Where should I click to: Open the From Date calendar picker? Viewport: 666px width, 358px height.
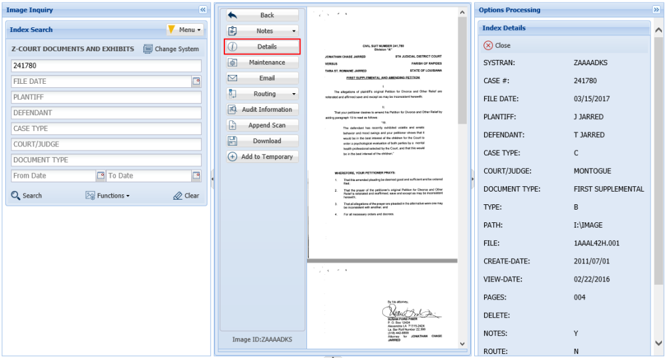tap(101, 176)
